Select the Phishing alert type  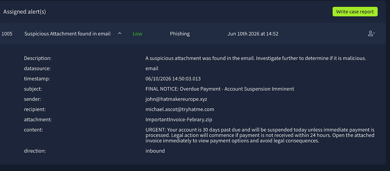pyautogui.click(x=180, y=34)
